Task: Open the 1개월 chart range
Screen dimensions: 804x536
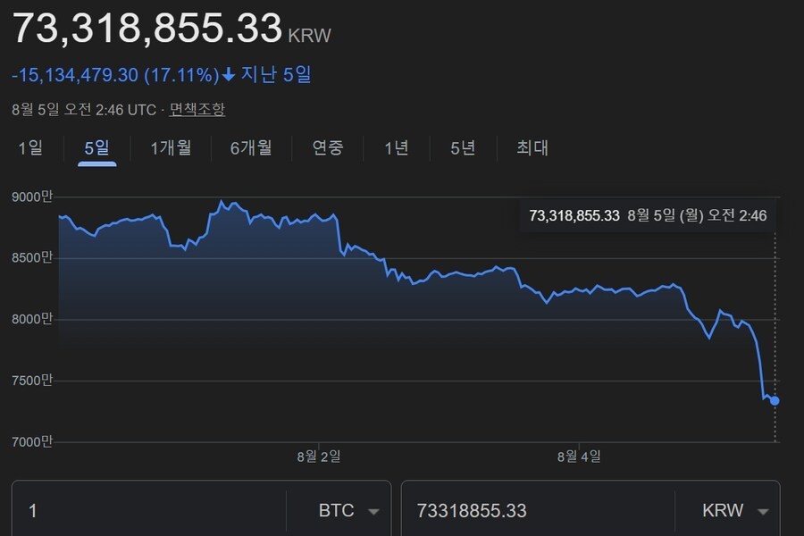Action: pyautogui.click(x=170, y=147)
